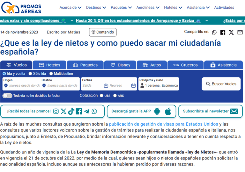
Task: Open WhatsApp icon in promos banner
Action: [x=94, y=111]
